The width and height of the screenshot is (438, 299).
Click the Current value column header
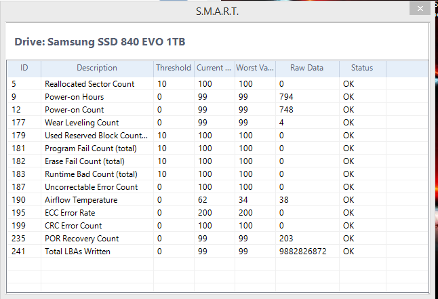(x=214, y=68)
